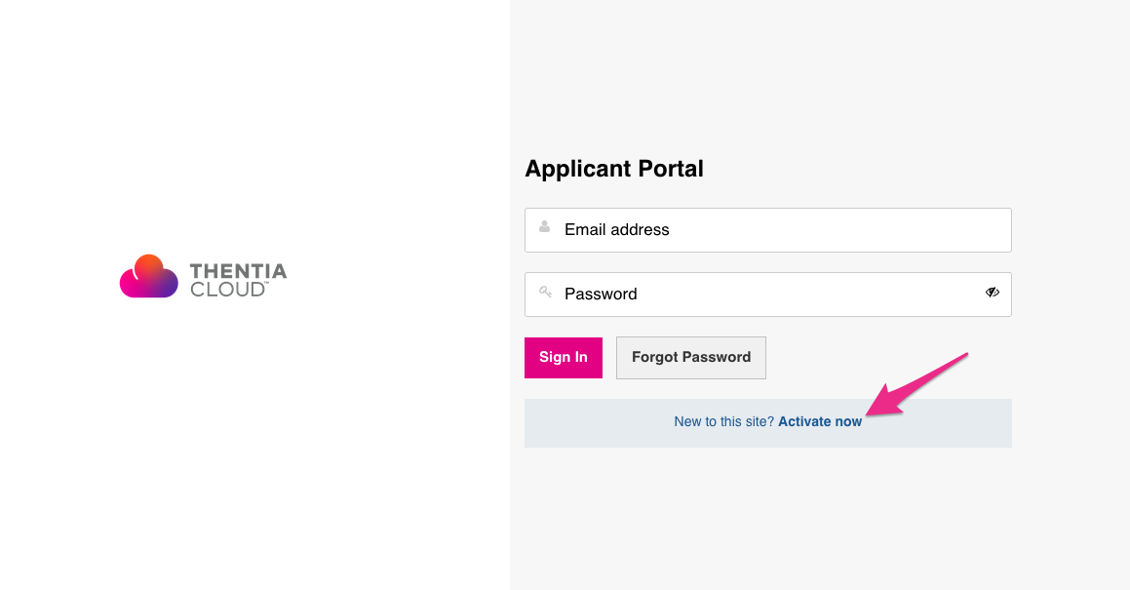The height and width of the screenshot is (590, 1130).
Task: Focus the Email address input field
Action: coord(768,230)
